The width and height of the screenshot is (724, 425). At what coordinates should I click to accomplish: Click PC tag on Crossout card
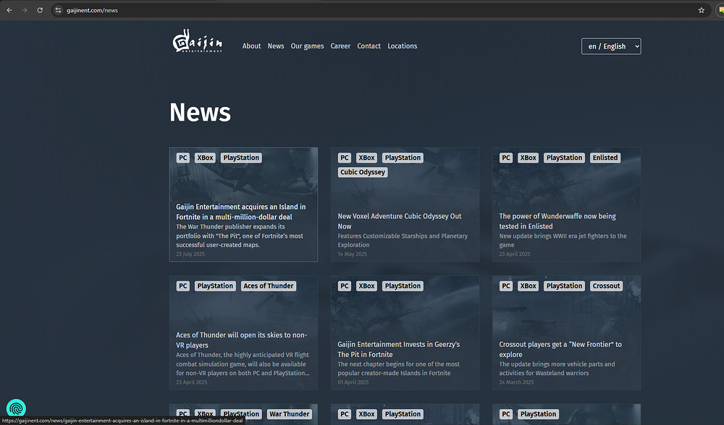[506, 286]
